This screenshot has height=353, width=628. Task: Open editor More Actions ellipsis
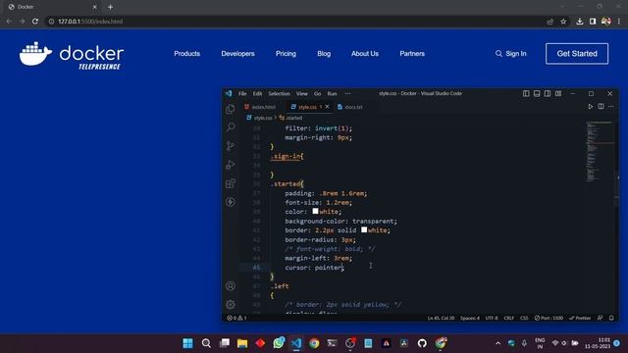coord(610,107)
